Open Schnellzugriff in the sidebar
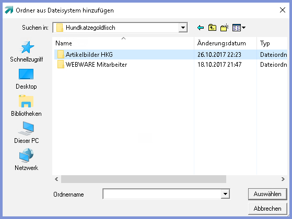This screenshot has width=292, height=219. [x=27, y=52]
